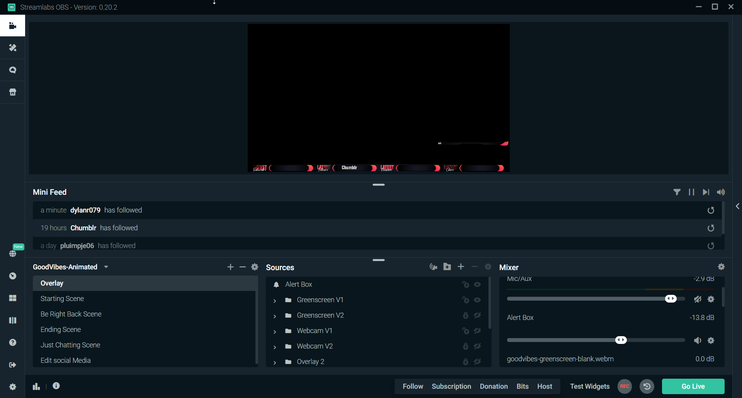Skip the alert in Mini Feed
The width and height of the screenshot is (742, 398).
(x=706, y=192)
